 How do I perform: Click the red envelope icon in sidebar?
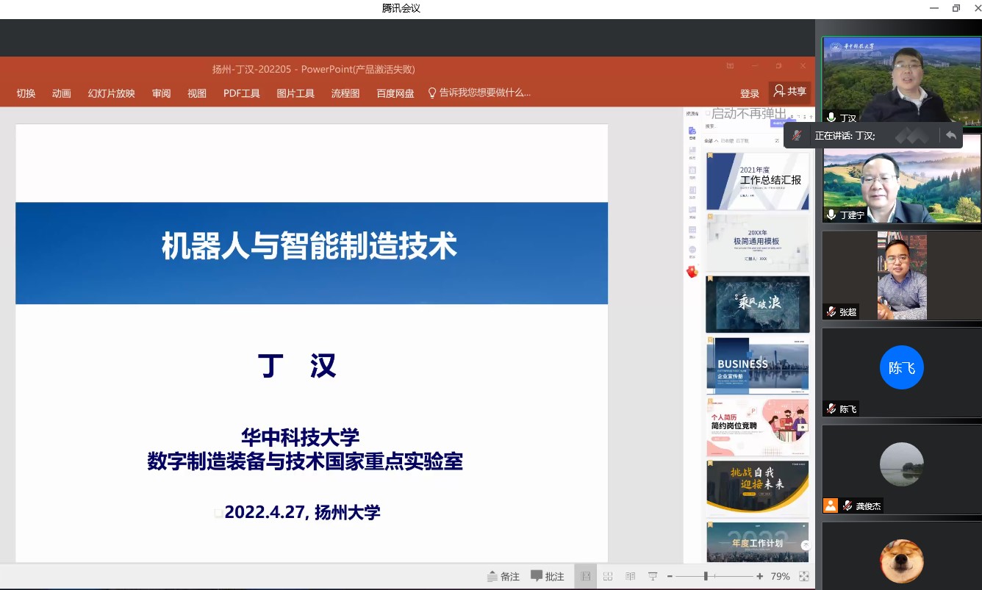pyautogui.click(x=692, y=272)
